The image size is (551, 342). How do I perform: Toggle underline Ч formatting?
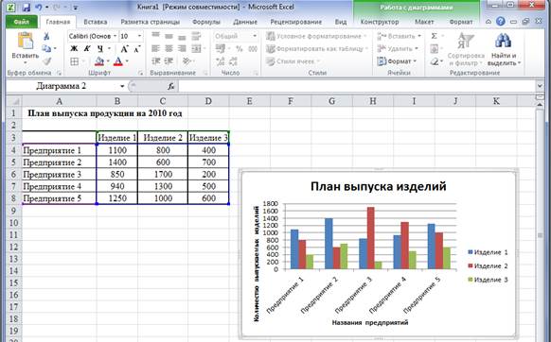100,49
